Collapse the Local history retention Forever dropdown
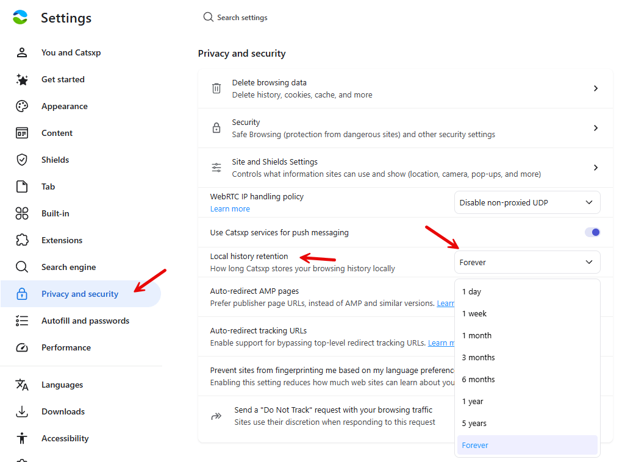The height and width of the screenshot is (462, 622). tap(527, 262)
